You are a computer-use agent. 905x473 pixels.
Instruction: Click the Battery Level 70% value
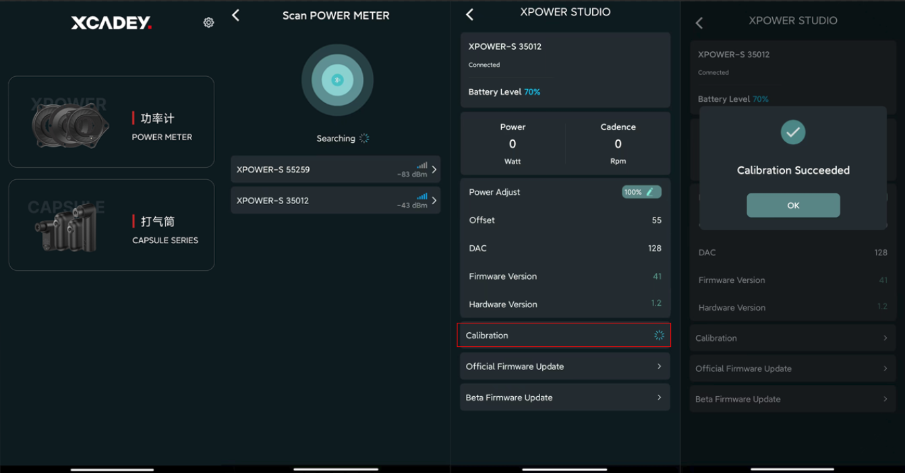532,92
